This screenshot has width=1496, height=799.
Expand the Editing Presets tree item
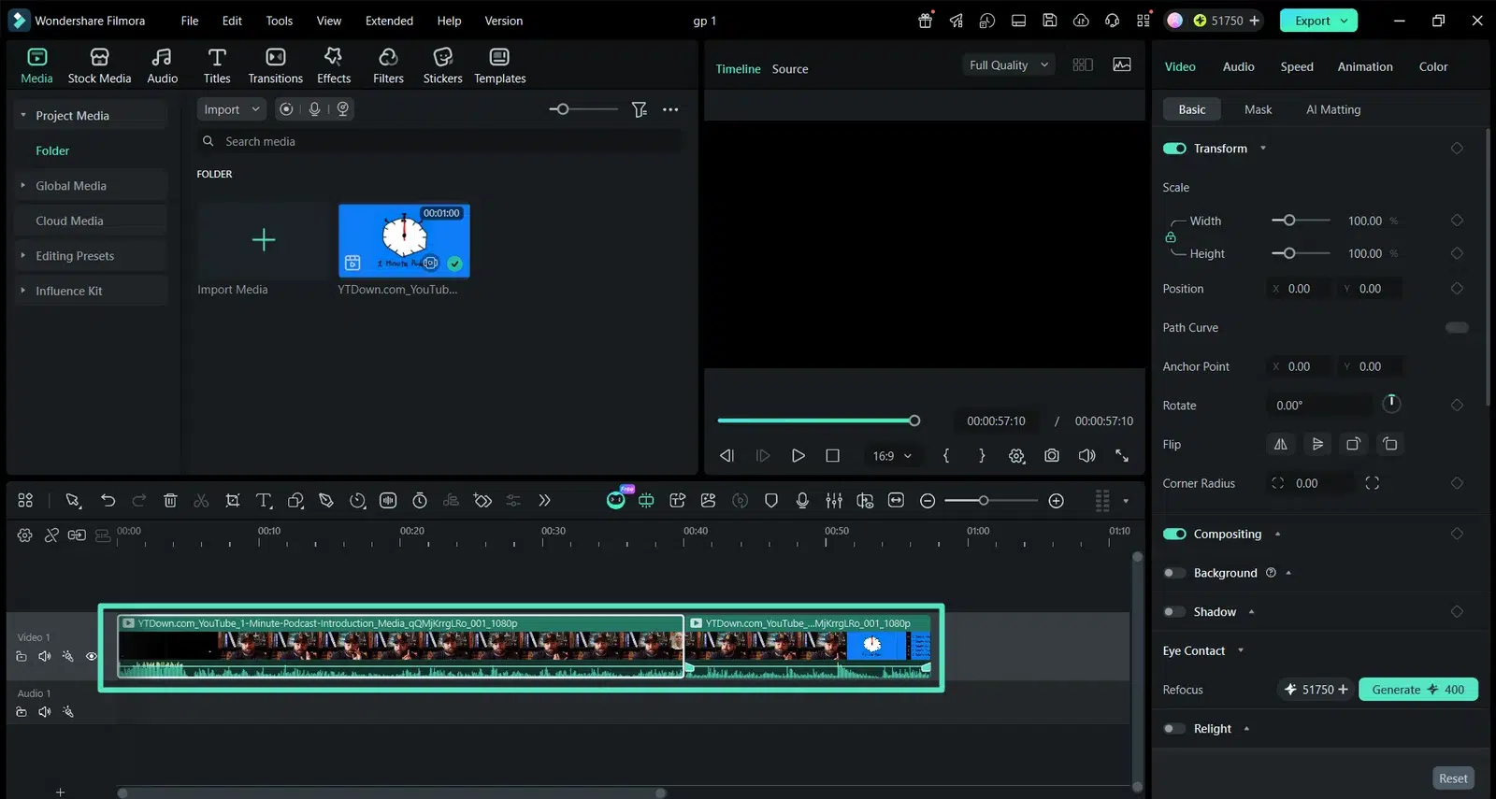tap(22, 255)
